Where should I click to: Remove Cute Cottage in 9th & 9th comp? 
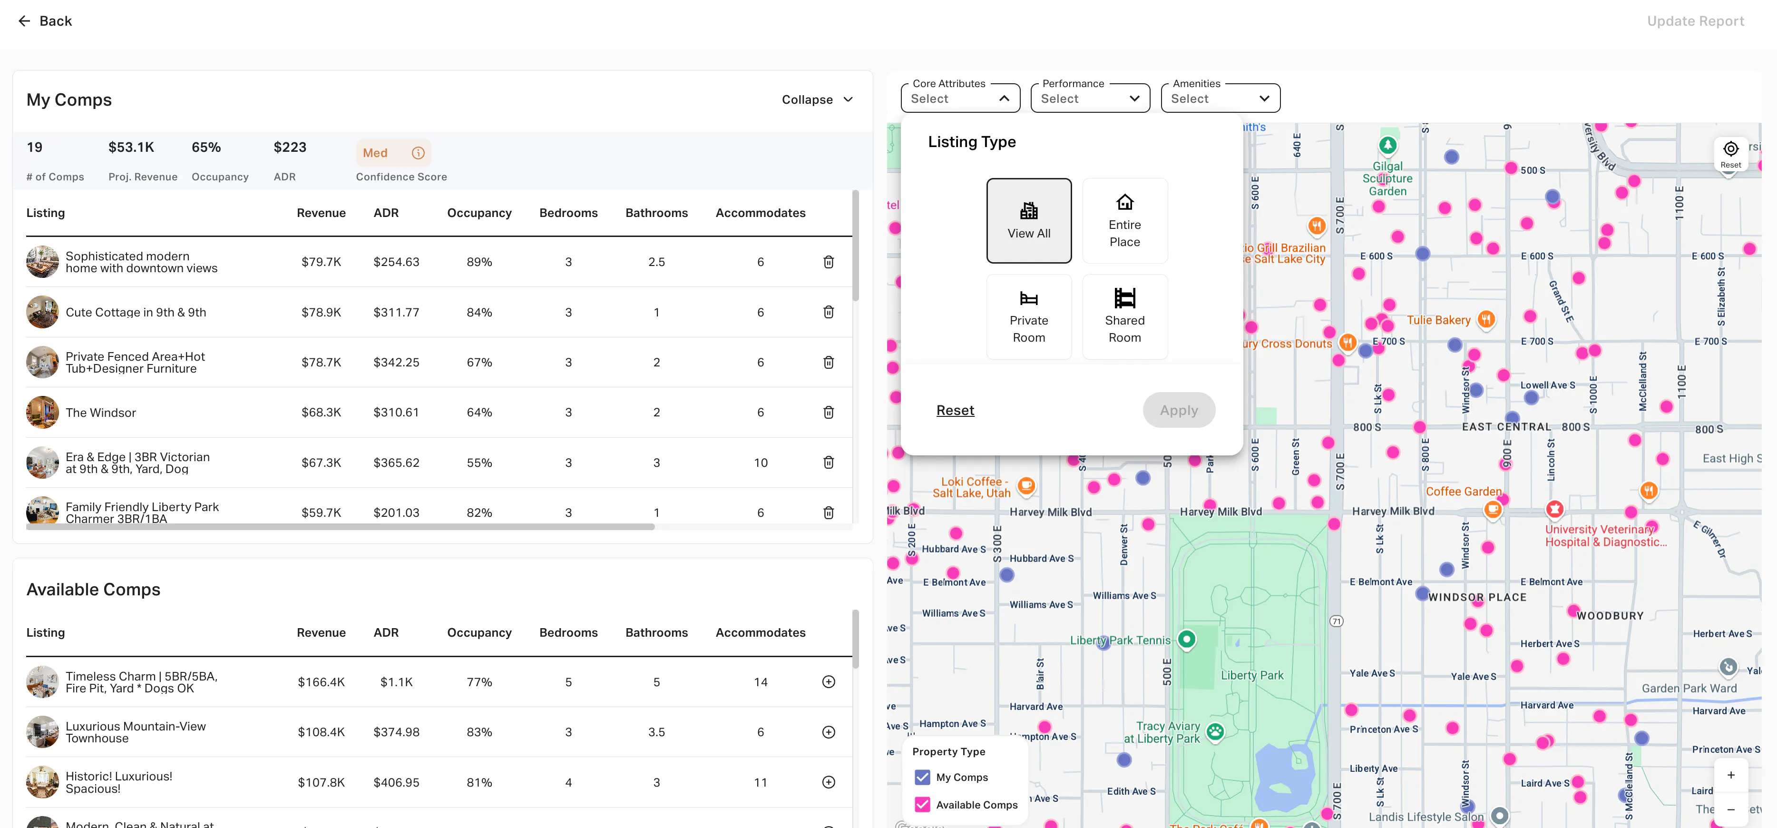pyautogui.click(x=829, y=312)
